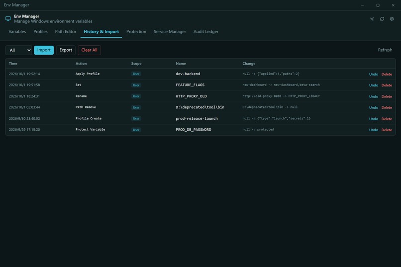Open the Audit Ledger tab
This screenshot has height=267, width=401.
(206, 32)
